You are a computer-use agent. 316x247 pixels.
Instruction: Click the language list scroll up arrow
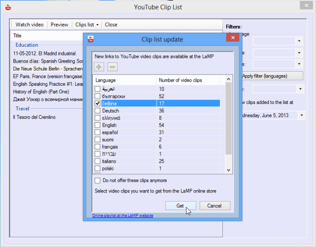228,79
